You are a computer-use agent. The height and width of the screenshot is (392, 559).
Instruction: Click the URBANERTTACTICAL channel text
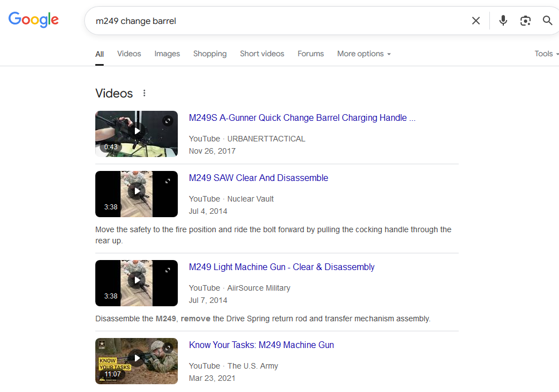pyautogui.click(x=266, y=139)
